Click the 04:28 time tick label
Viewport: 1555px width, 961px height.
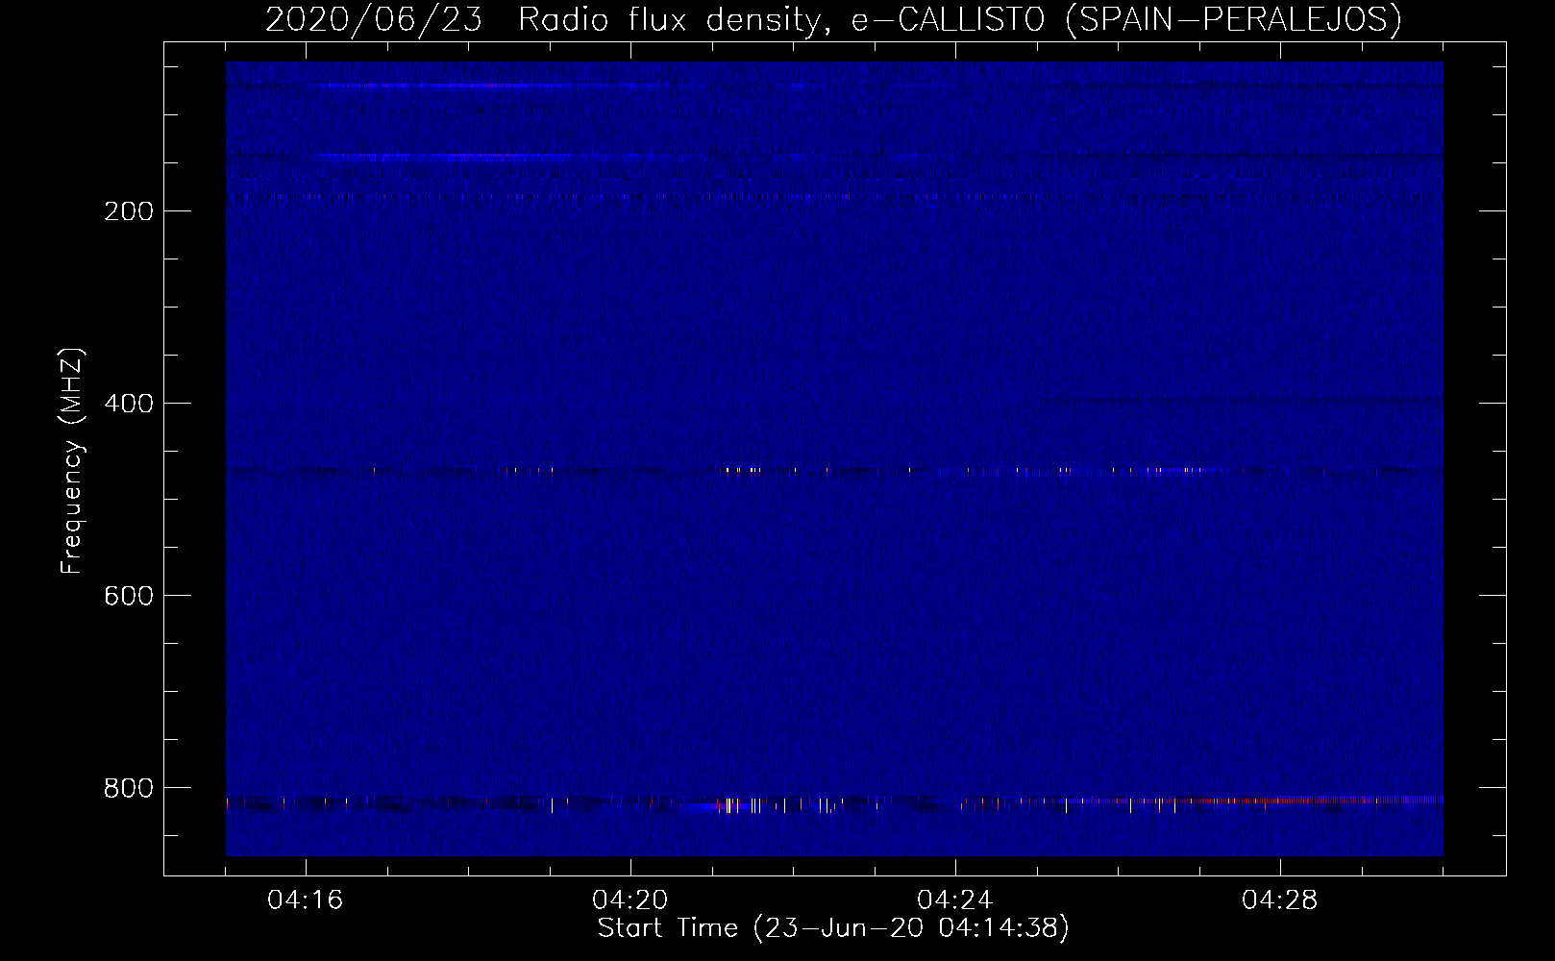pyautogui.click(x=1280, y=900)
